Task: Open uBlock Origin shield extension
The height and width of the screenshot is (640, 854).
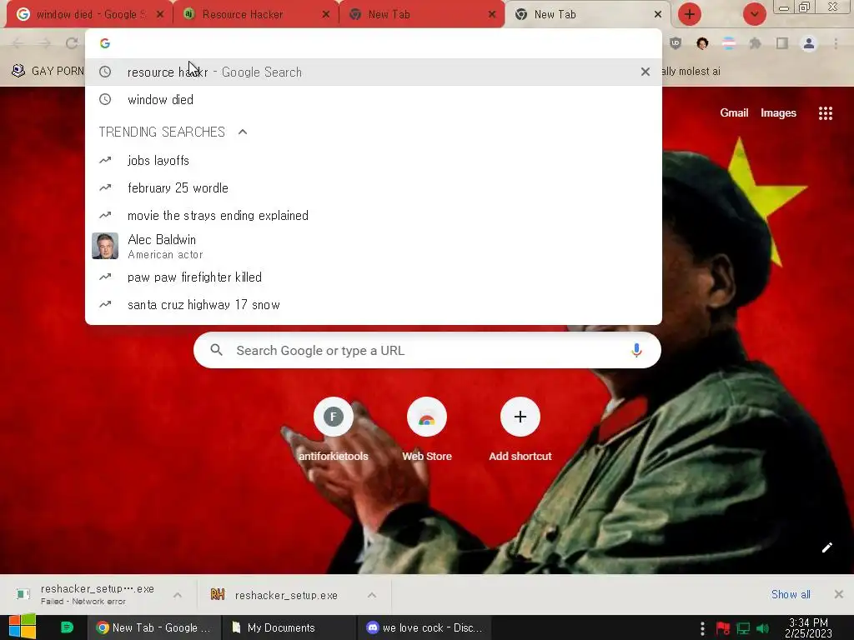Action: point(676,43)
